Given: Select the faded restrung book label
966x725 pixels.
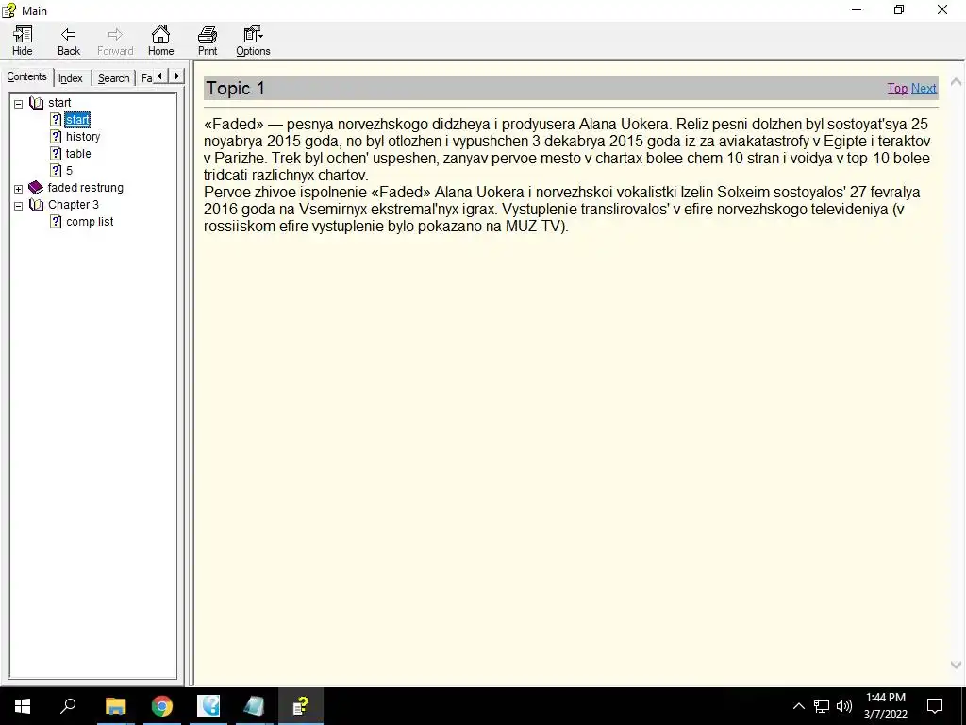Looking at the screenshot, I should (86, 188).
